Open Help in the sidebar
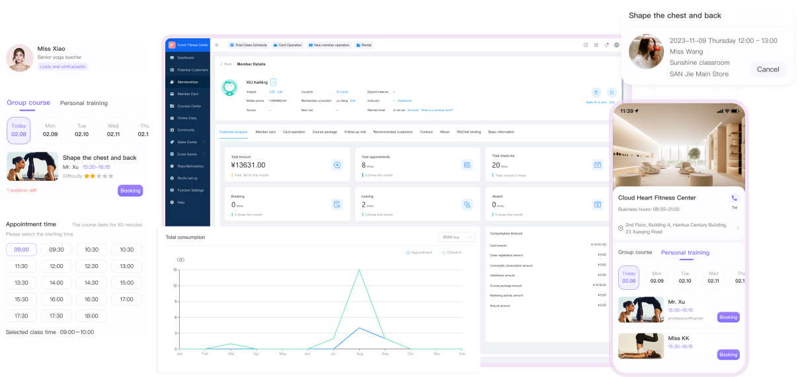Screen dimensions: 800x377 188,202
